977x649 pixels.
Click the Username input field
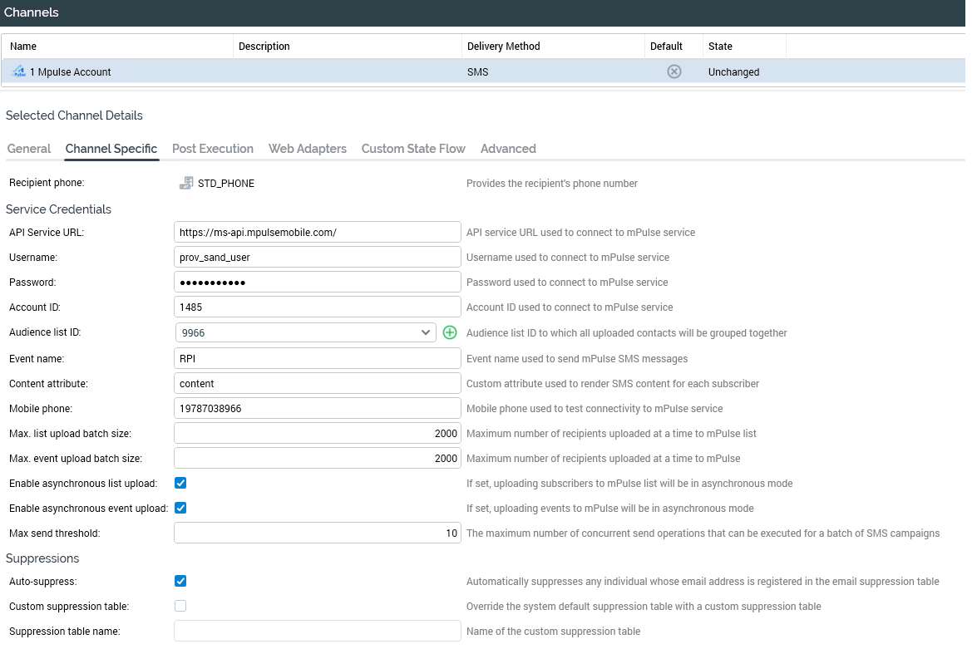point(318,258)
